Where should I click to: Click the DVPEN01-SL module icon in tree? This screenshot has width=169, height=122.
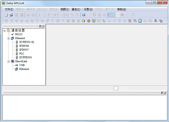21,42
